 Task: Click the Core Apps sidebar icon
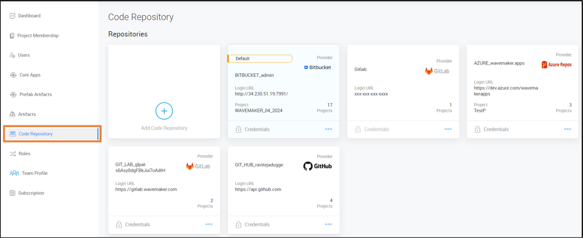coord(13,75)
